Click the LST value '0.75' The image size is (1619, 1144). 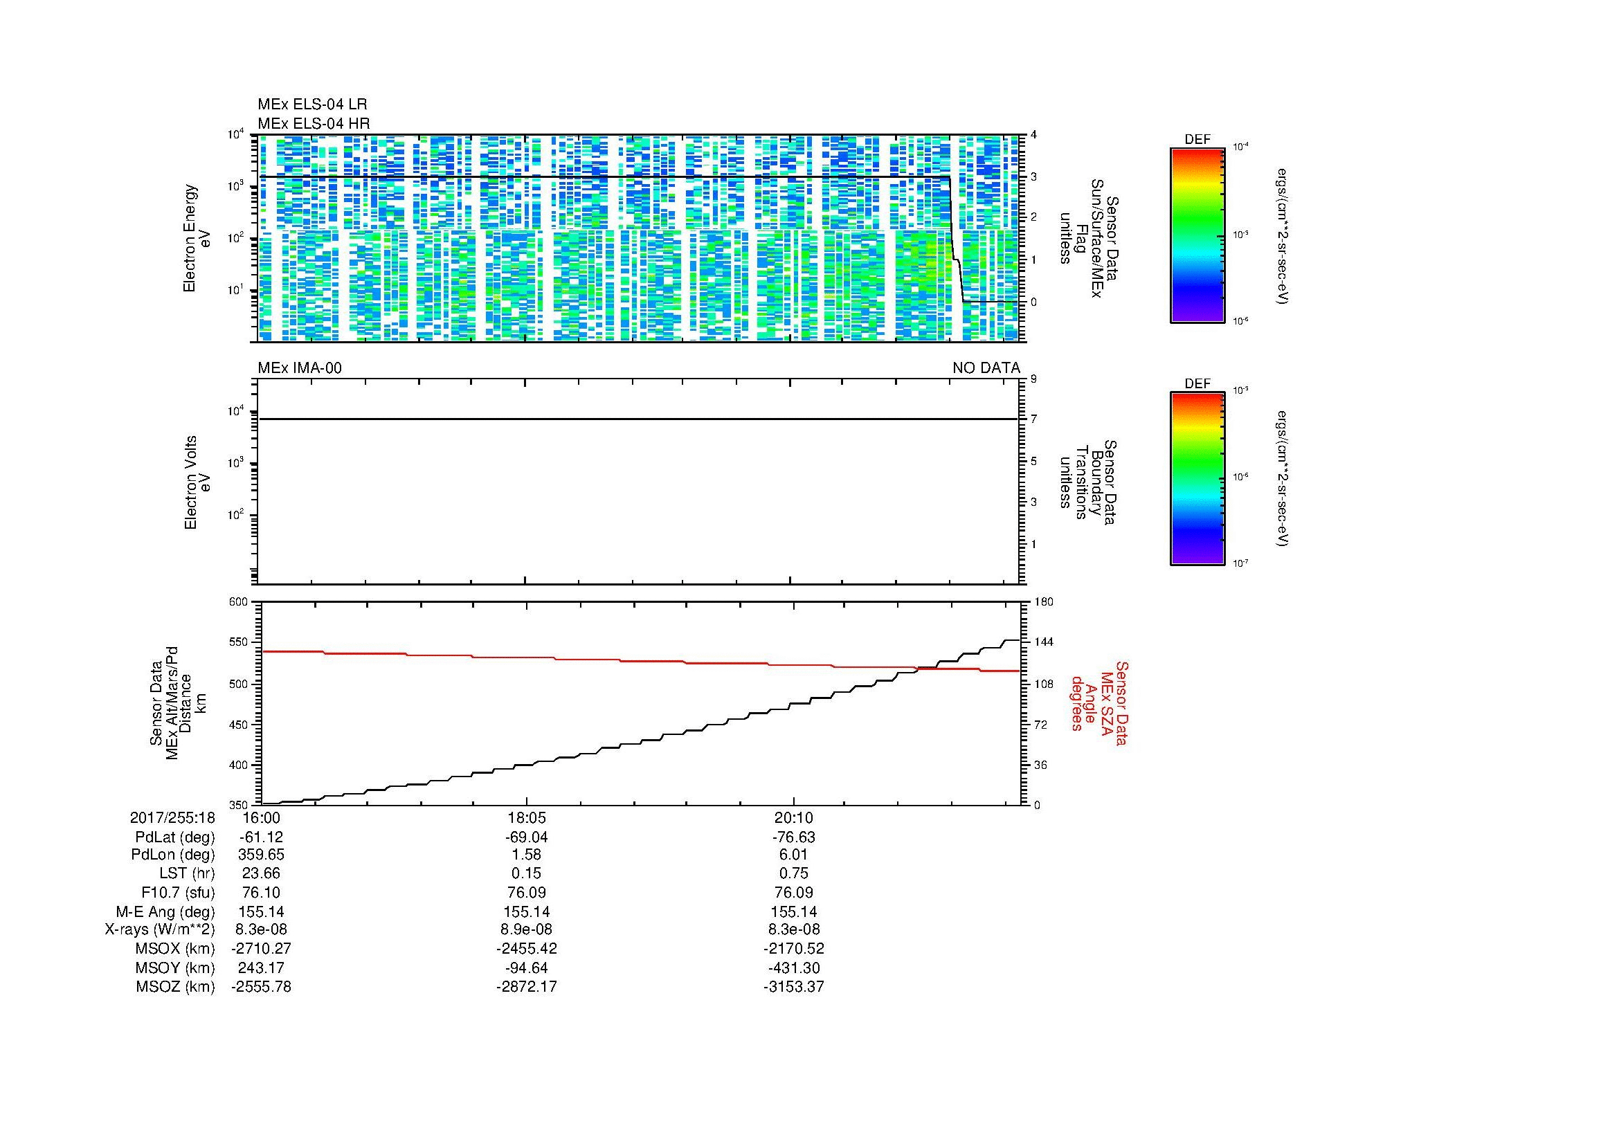coord(793,874)
